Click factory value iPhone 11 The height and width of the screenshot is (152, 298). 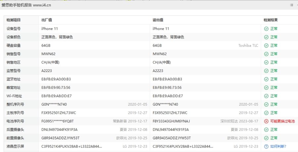[50, 29]
